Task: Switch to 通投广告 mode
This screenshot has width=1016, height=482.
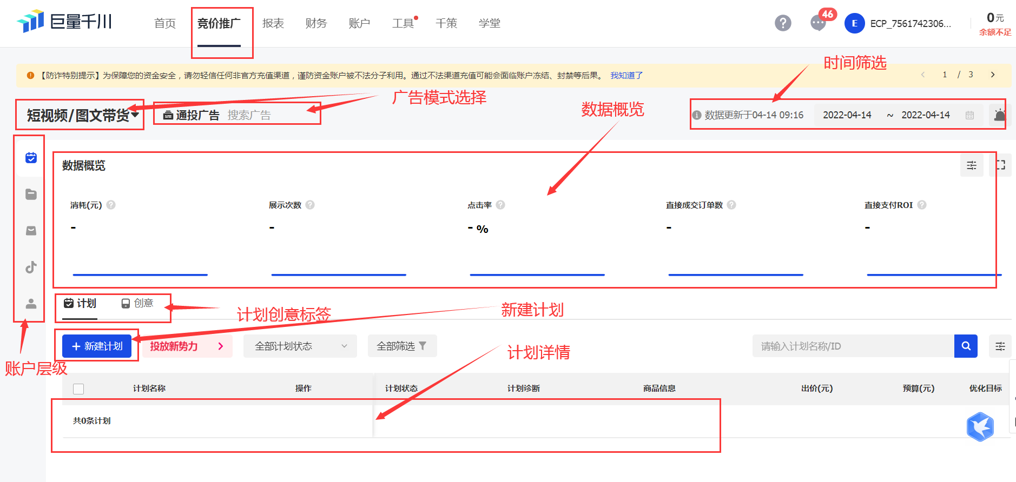Action: tap(192, 115)
